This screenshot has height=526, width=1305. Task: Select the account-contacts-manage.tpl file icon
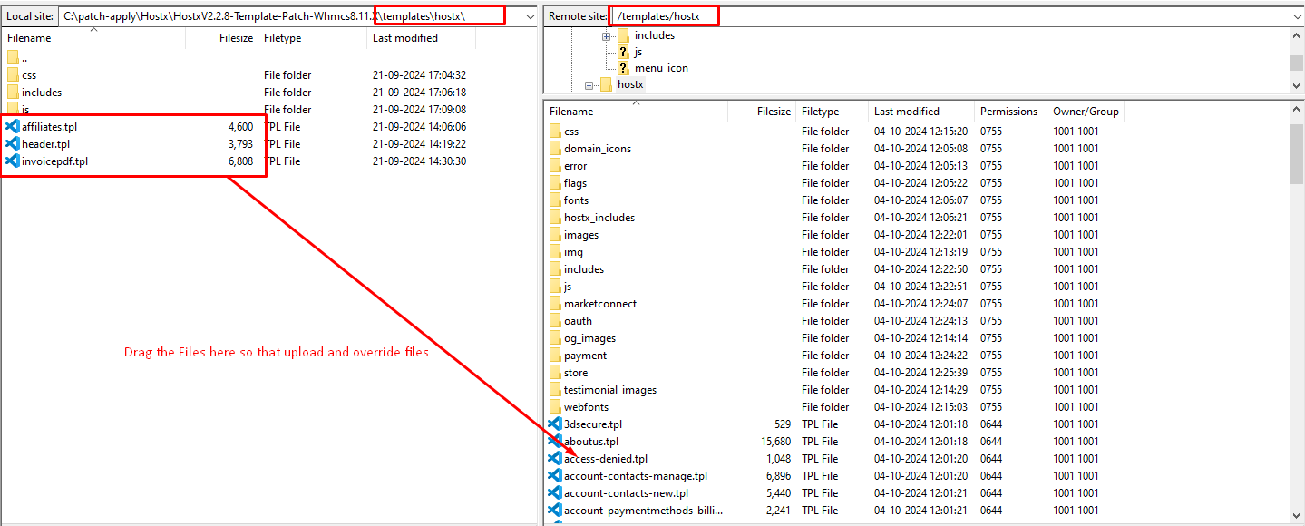pos(555,476)
